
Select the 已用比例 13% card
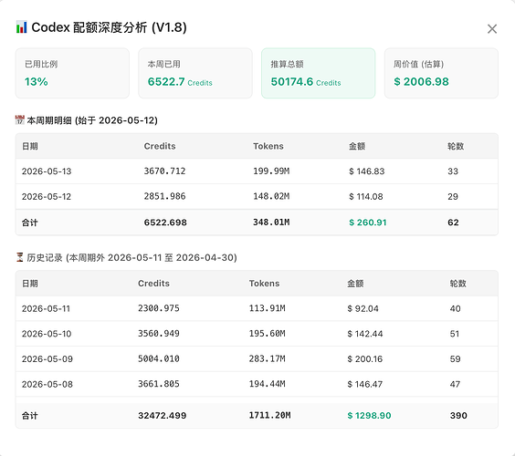pyautogui.click(x=72, y=73)
